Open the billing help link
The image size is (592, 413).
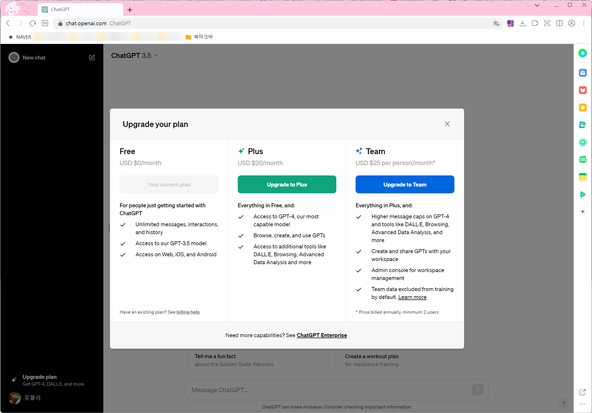(188, 312)
